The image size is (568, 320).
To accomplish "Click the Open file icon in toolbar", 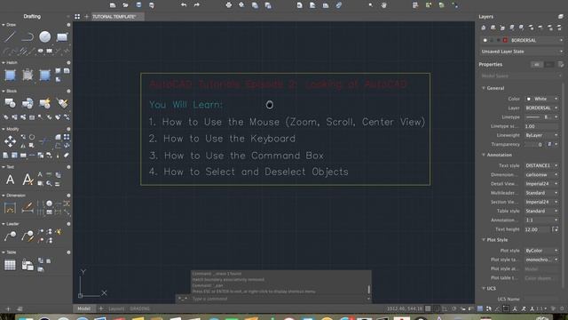I will click(x=125, y=4).
